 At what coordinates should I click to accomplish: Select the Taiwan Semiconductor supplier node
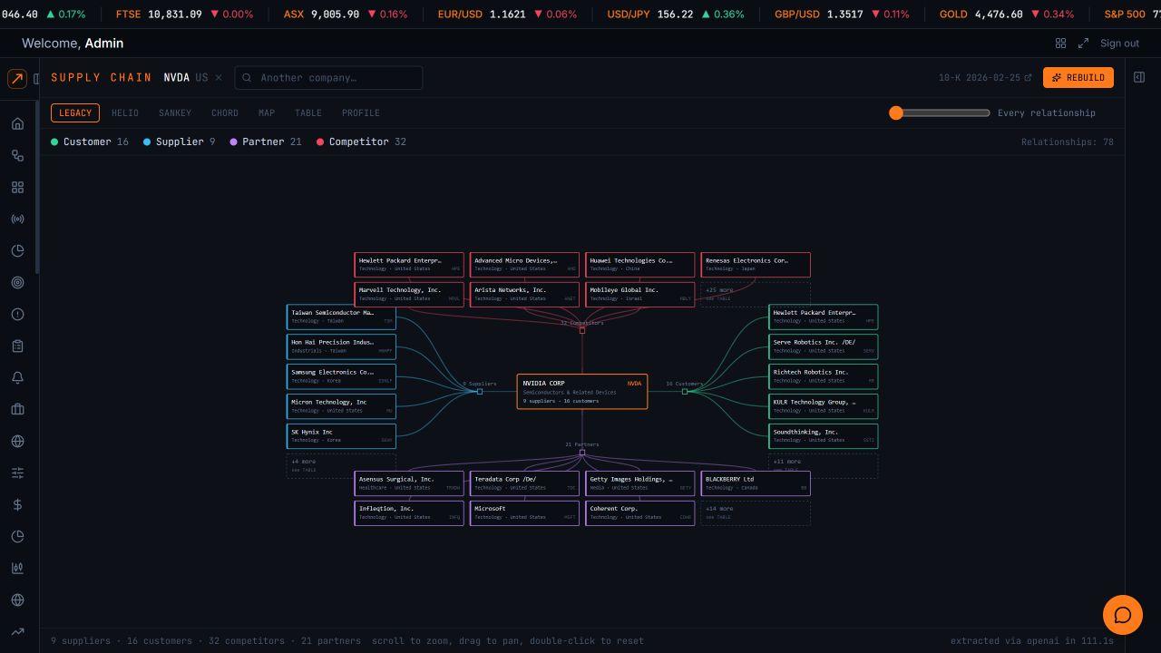pyautogui.click(x=341, y=317)
